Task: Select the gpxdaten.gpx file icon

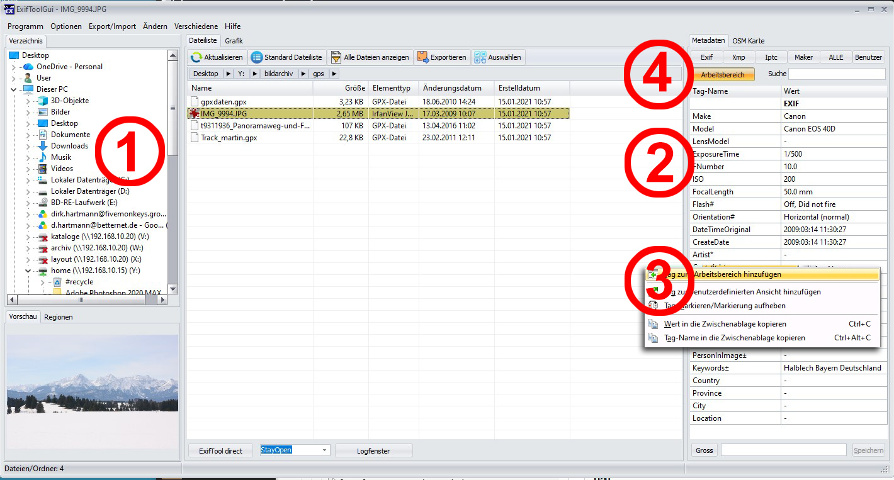Action: pyautogui.click(x=195, y=101)
